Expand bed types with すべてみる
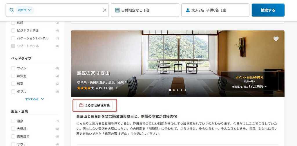 click(35, 99)
